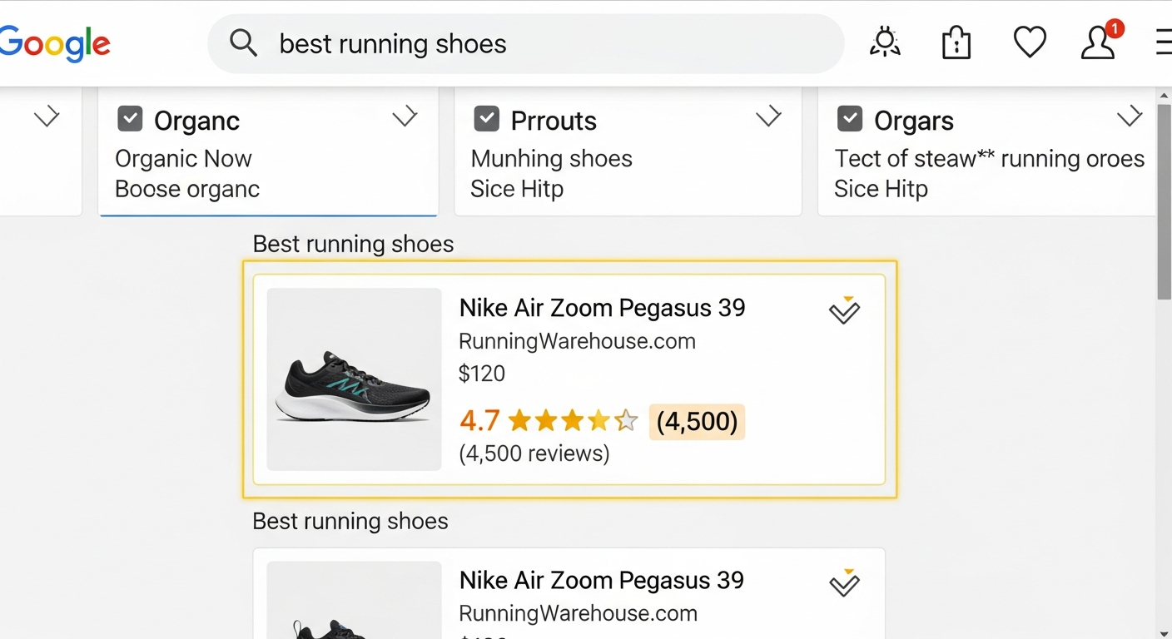Open the hamburger menu in the top right
The width and height of the screenshot is (1172, 639).
tap(1164, 42)
